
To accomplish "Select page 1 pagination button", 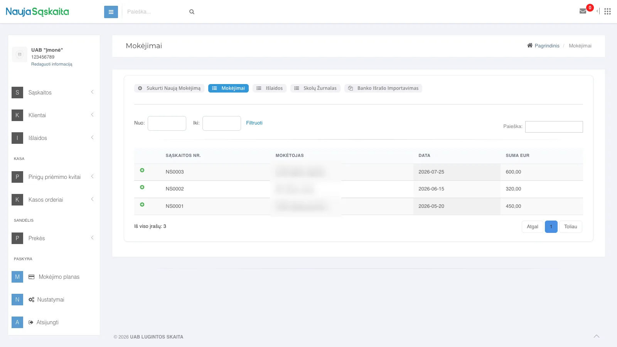I will [551, 227].
